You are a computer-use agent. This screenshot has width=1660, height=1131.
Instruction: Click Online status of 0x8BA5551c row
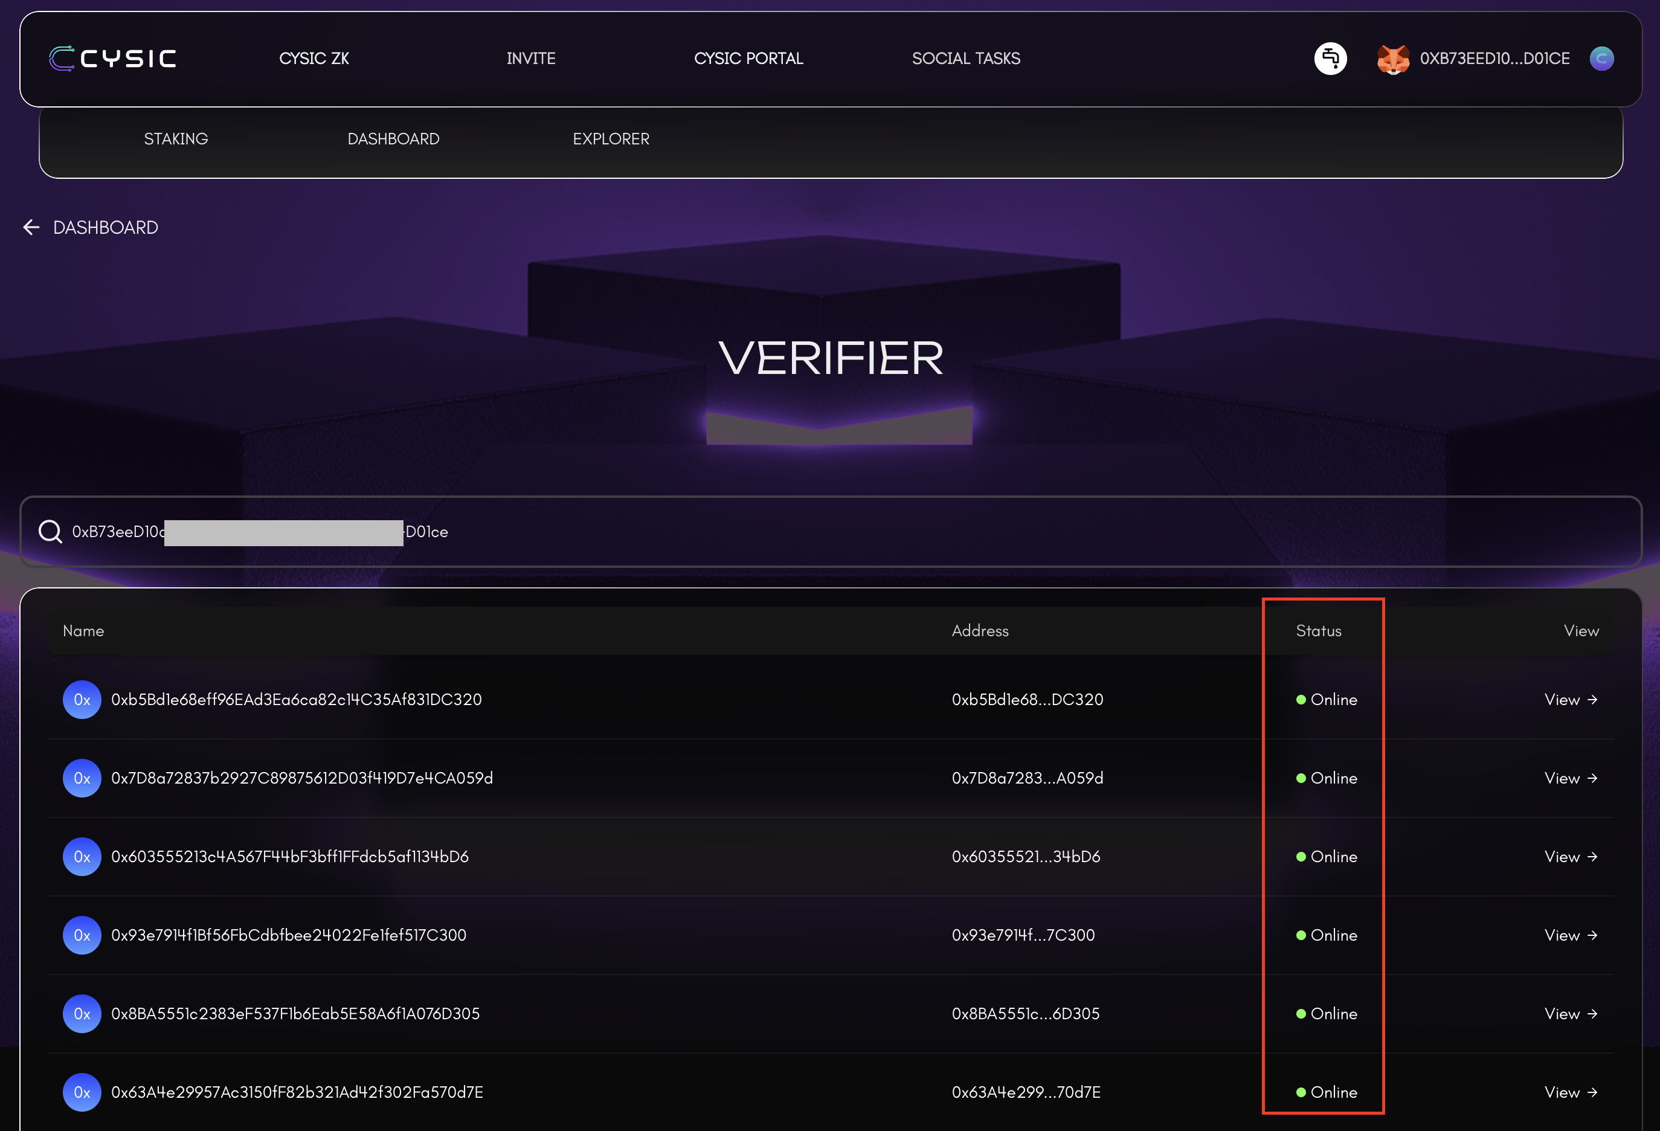pos(1327,1014)
